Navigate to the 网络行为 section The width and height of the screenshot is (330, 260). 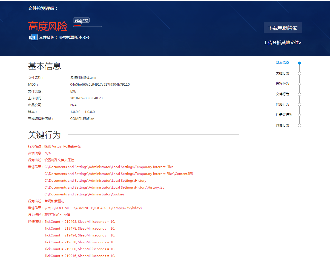[x=282, y=105]
